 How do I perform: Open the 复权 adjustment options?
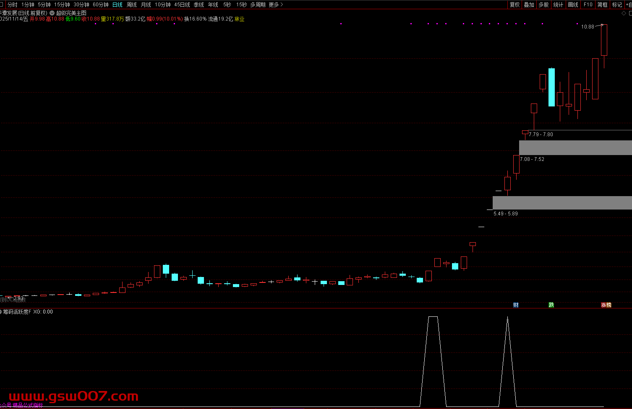[x=514, y=5]
